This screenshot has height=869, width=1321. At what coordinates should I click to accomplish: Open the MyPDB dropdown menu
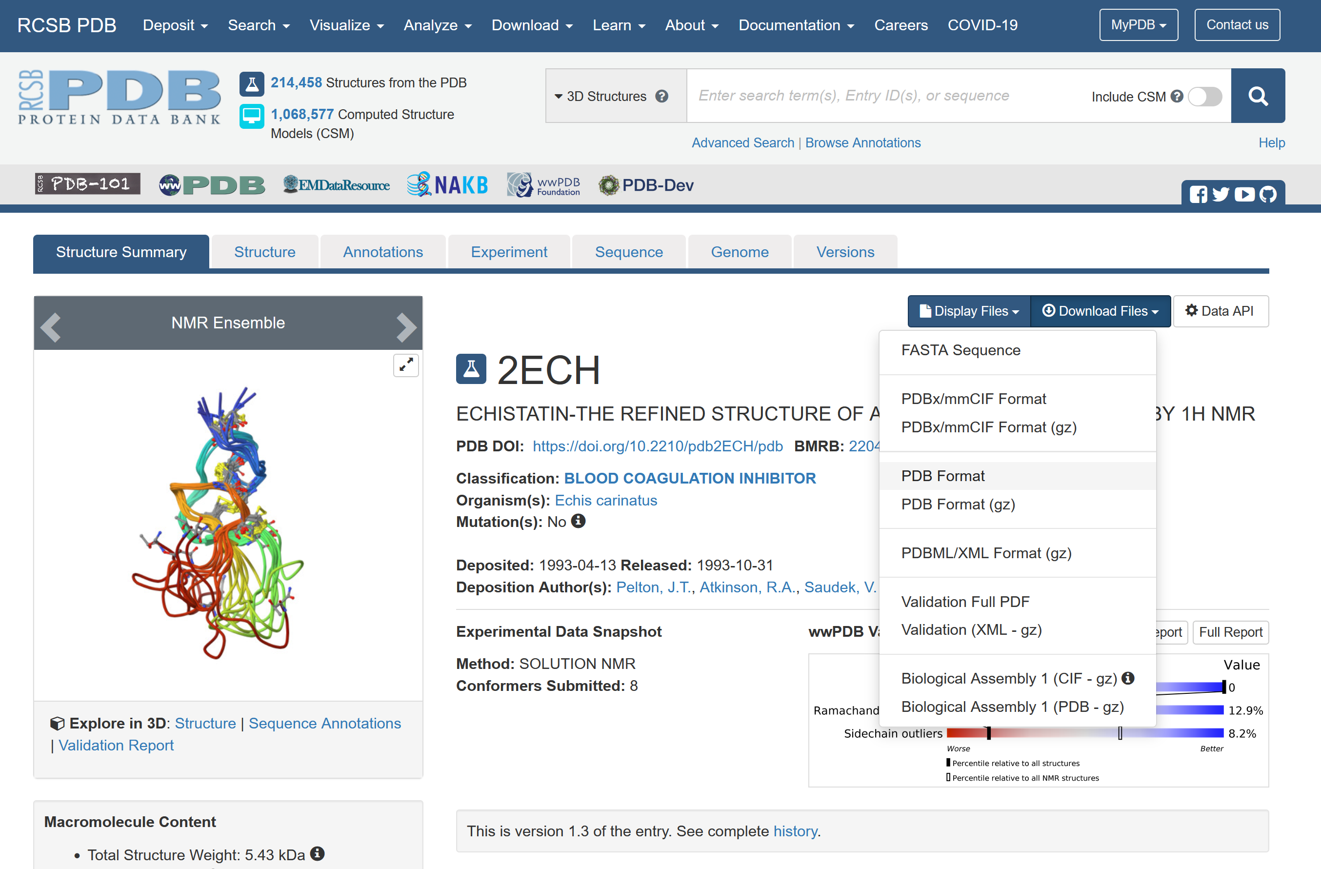tap(1138, 25)
